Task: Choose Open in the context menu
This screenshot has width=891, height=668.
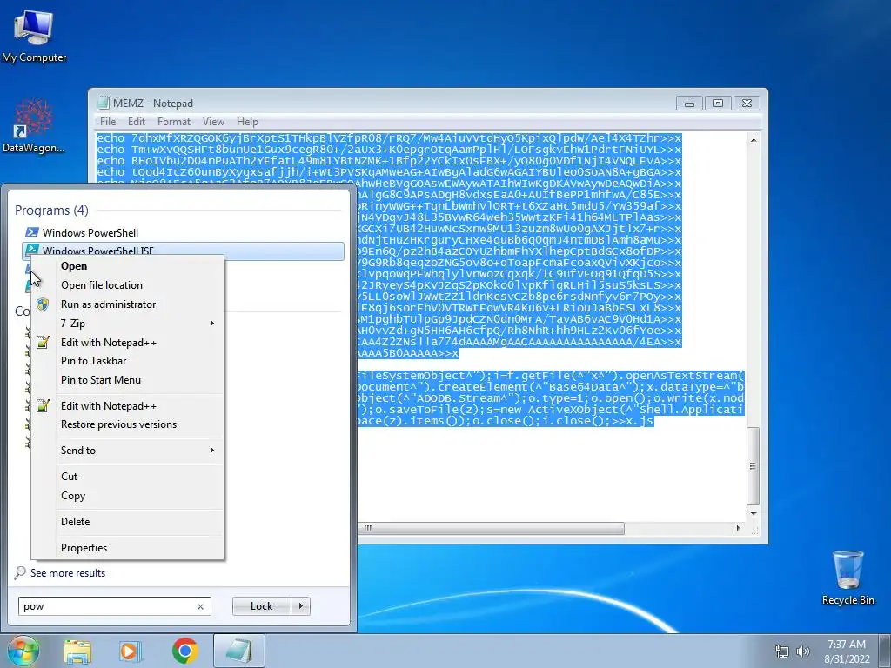Action: [x=128, y=266]
